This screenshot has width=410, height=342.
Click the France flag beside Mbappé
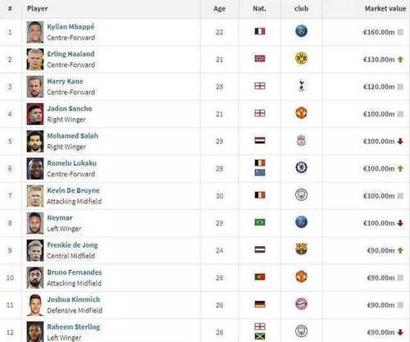click(260, 31)
